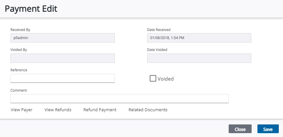Screen dimensions: 283x137
Task: Focus the Comment input field
Action: (x=119, y=99)
